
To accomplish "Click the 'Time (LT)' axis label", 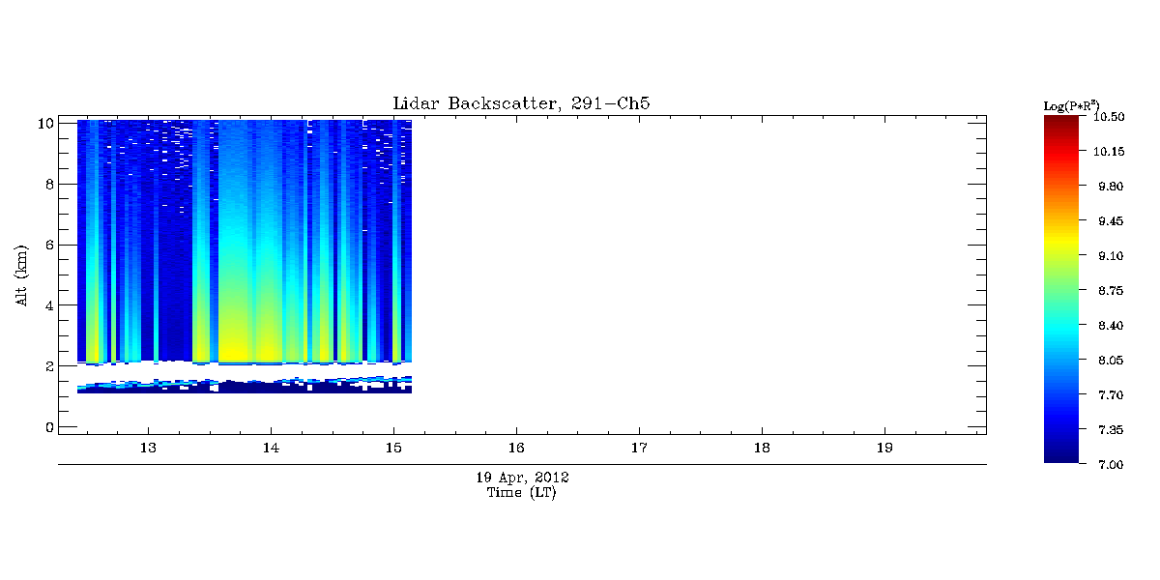I will tap(522, 493).
